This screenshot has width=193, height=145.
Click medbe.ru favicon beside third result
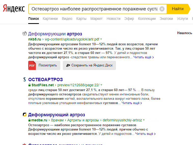tap(25, 115)
